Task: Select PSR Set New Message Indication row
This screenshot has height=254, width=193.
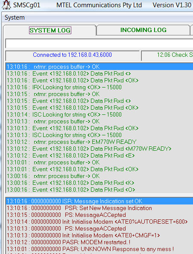Action: tap(99, 208)
